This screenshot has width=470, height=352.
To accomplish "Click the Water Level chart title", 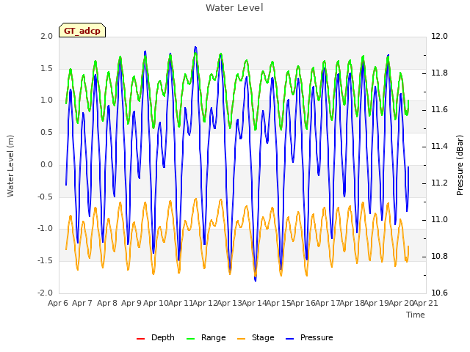I will coord(234,8).
